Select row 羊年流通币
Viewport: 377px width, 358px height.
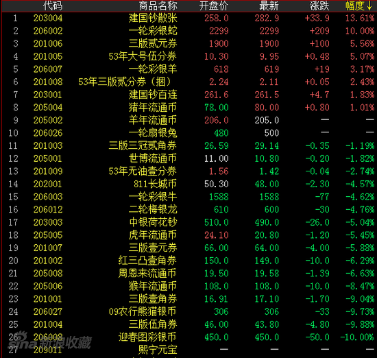(189, 120)
